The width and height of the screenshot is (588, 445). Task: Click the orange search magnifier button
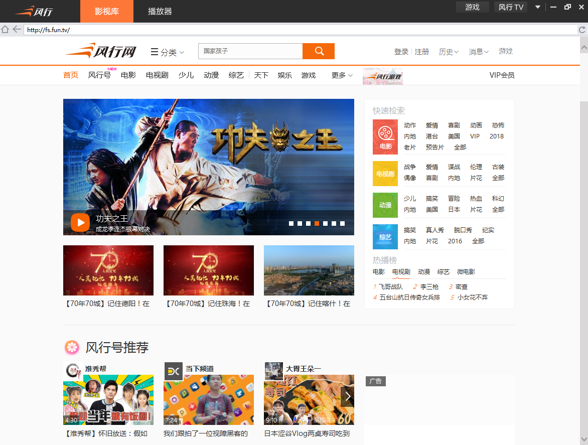[x=319, y=51]
